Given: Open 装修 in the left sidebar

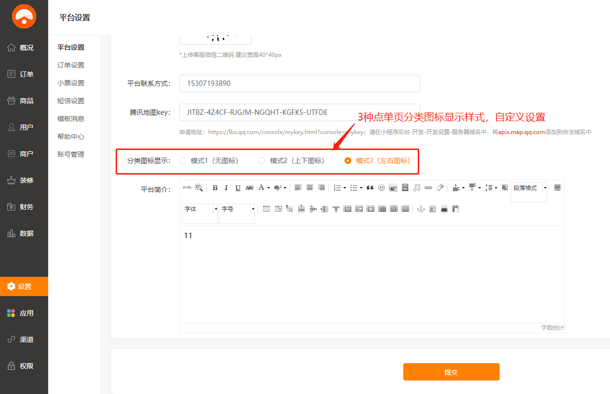Looking at the screenshot, I should pos(24,180).
